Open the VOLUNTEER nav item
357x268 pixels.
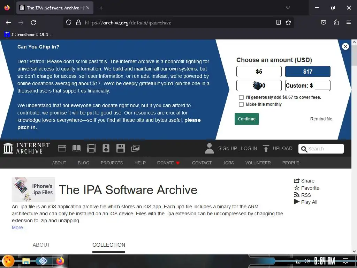click(258, 163)
